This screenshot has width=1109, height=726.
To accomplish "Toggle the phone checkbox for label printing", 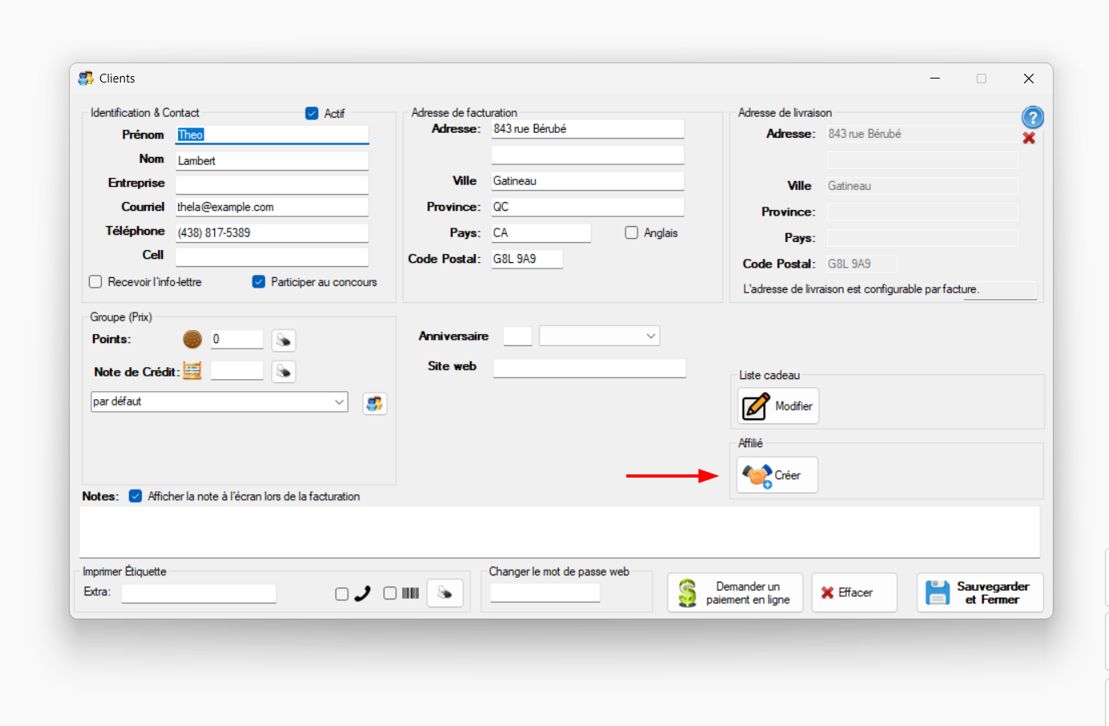I will tap(342, 594).
